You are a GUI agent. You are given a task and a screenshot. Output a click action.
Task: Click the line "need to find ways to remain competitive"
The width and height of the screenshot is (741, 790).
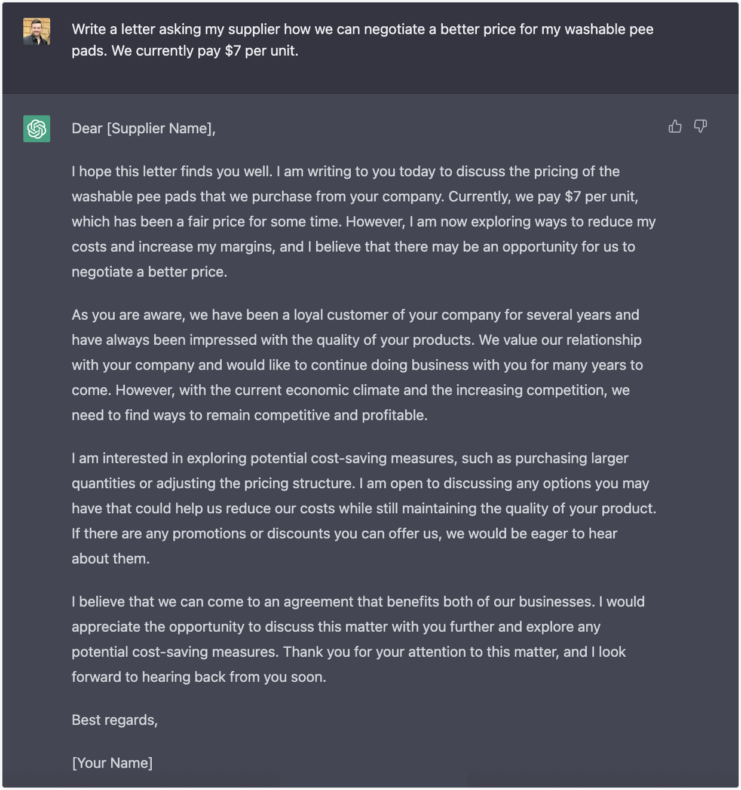(x=249, y=415)
